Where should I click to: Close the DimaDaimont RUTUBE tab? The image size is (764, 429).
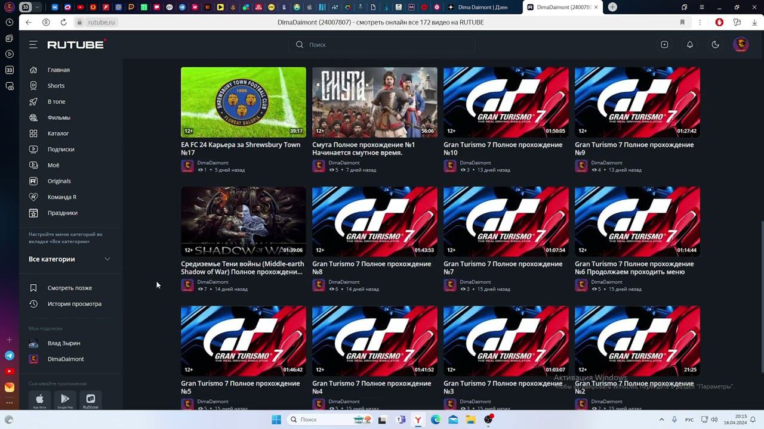596,7
